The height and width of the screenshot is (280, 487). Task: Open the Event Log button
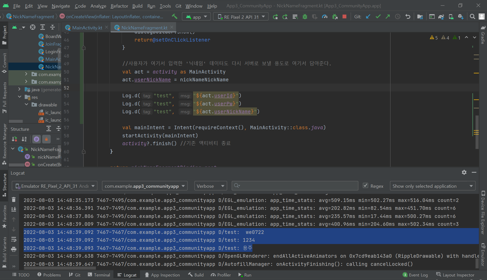tap(415, 275)
